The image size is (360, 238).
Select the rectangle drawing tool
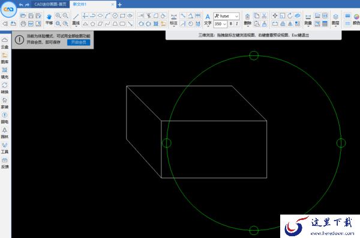pos(122,16)
